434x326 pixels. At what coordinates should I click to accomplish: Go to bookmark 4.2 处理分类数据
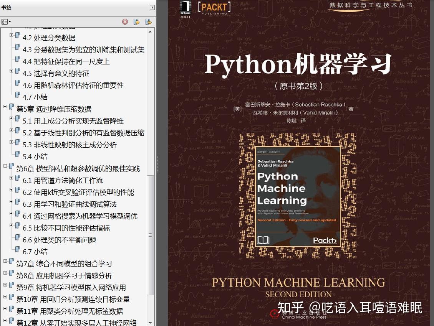coord(49,38)
